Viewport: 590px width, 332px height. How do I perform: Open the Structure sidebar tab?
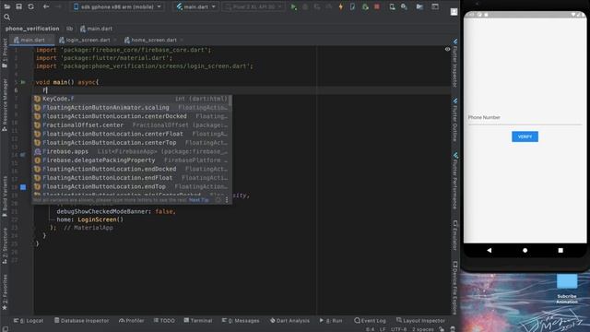(5, 245)
